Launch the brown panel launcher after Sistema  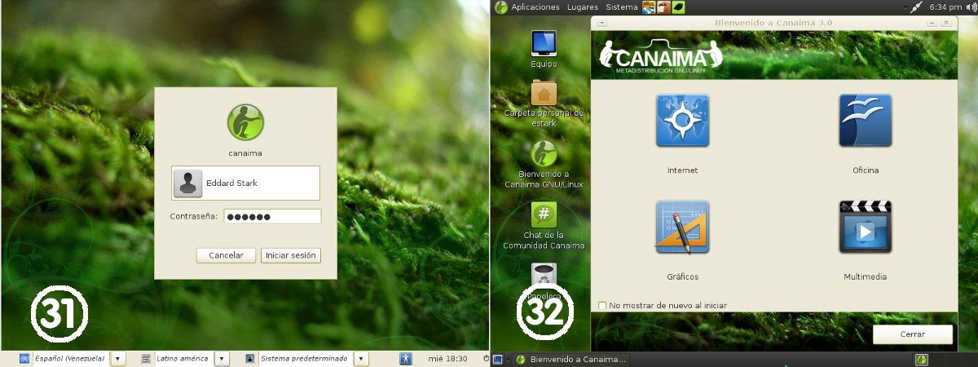click(663, 7)
